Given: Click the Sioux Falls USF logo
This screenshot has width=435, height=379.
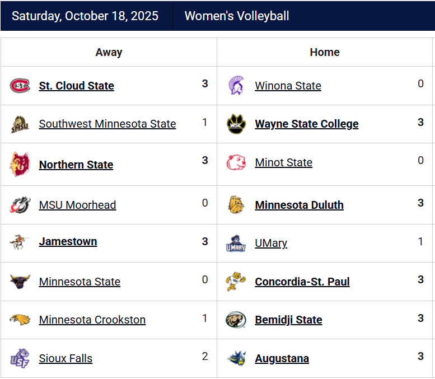Looking at the screenshot, I should [20, 358].
